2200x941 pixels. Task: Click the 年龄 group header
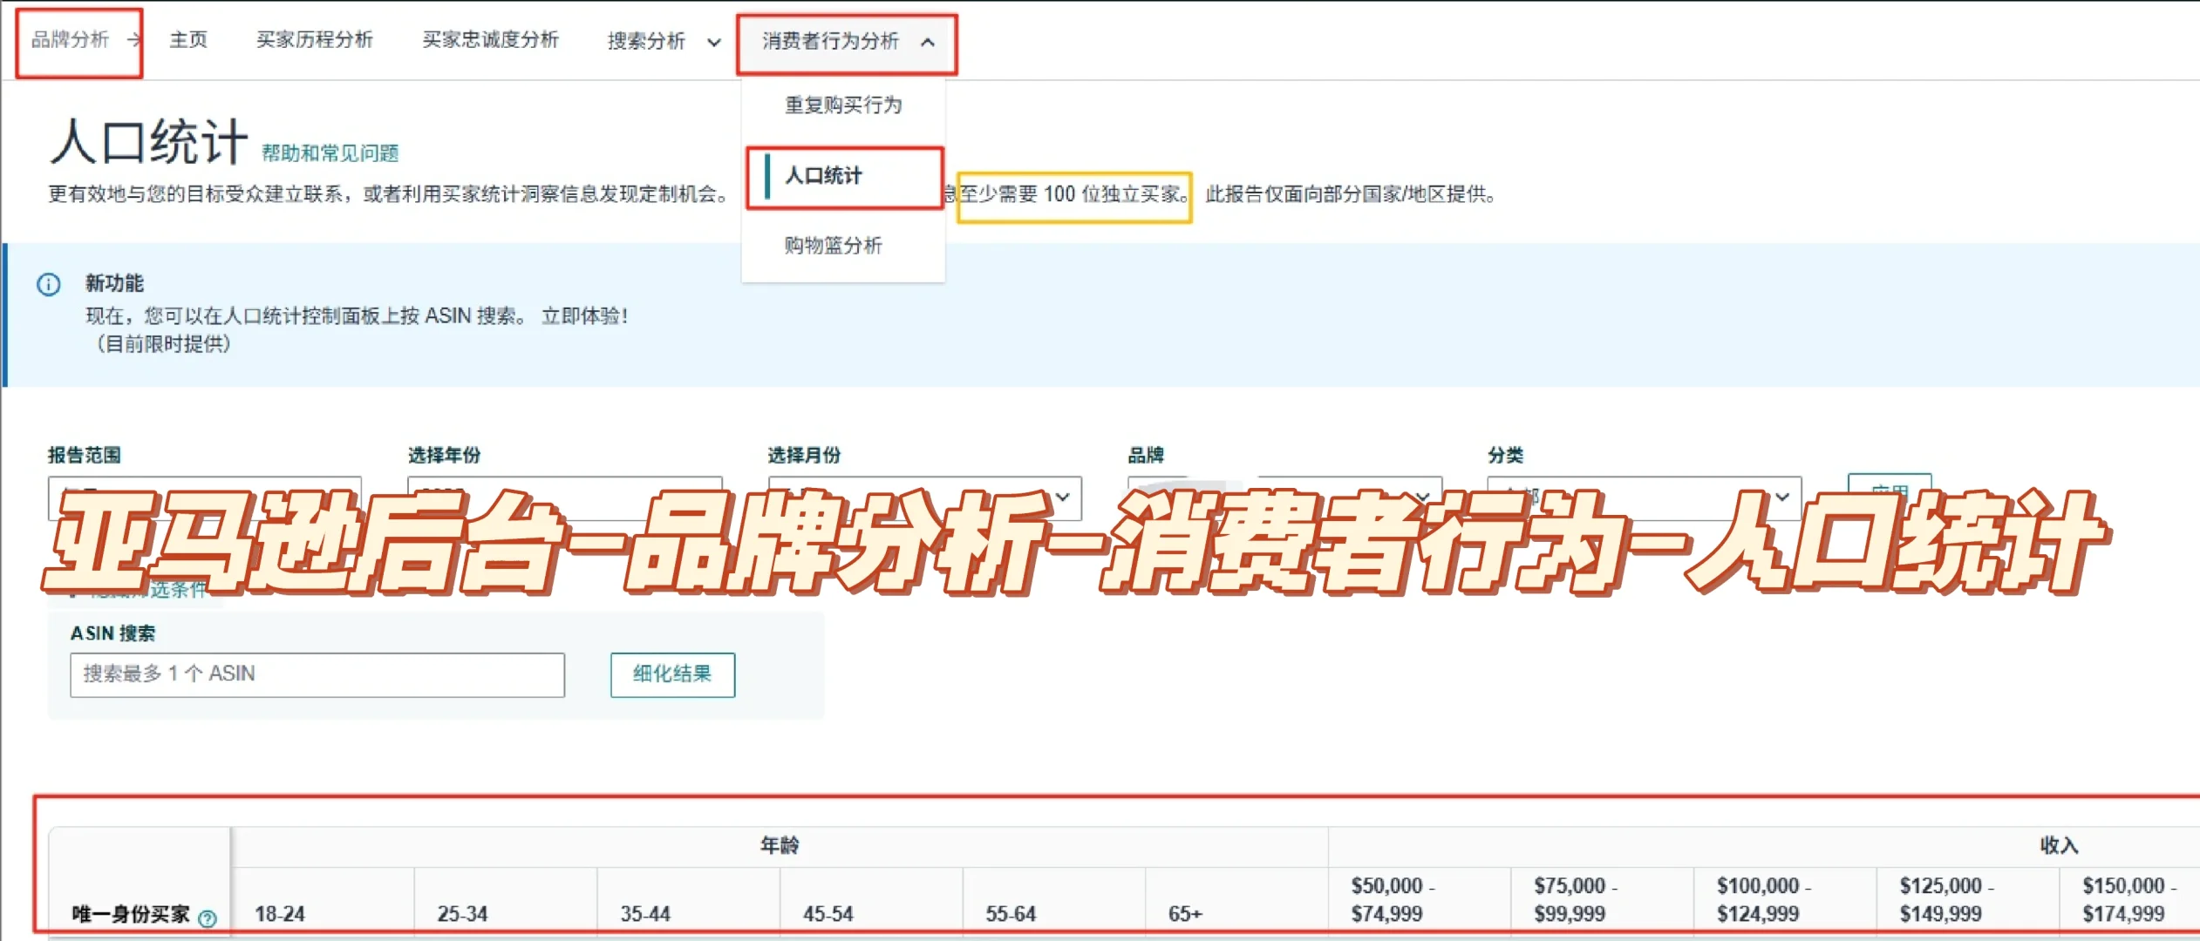[780, 845]
